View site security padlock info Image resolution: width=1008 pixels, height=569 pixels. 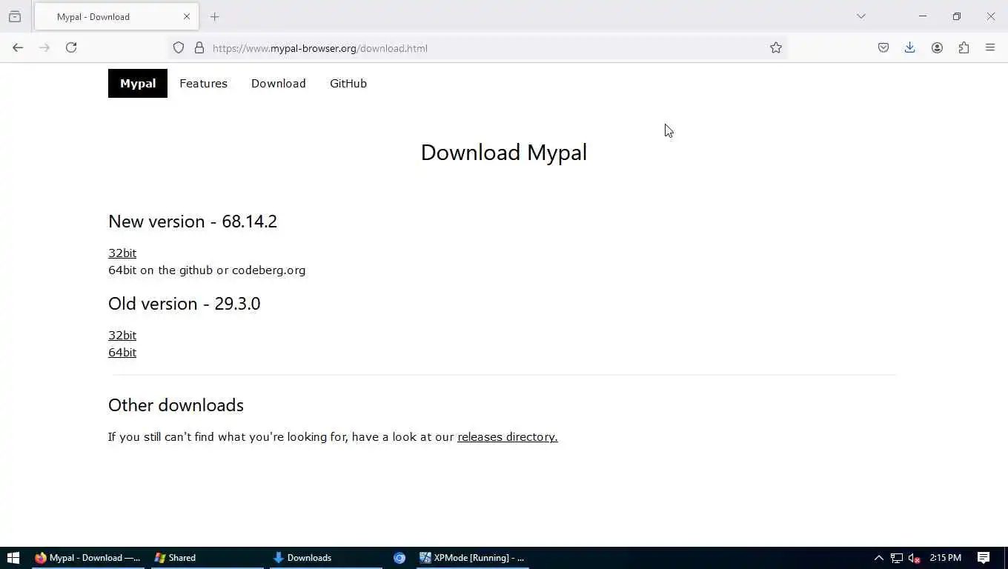click(x=199, y=48)
